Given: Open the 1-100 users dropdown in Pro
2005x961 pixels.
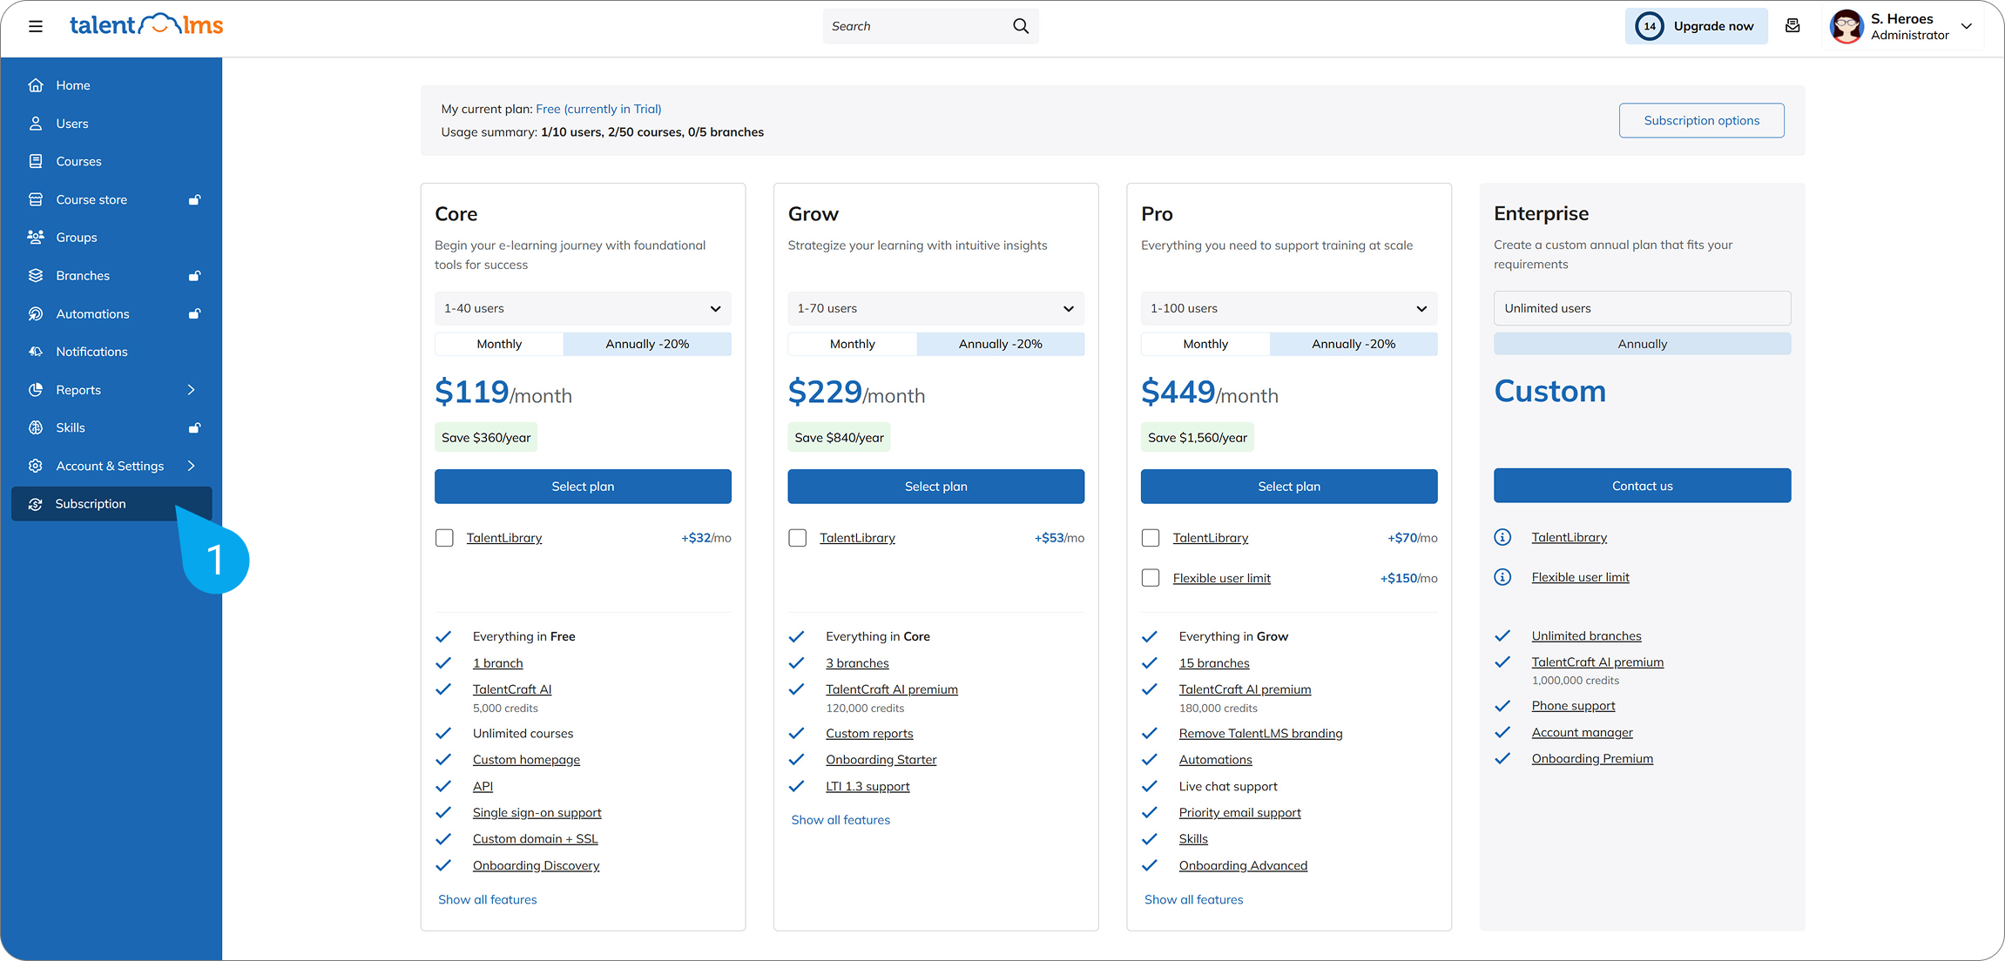Looking at the screenshot, I should click(1289, 308).
